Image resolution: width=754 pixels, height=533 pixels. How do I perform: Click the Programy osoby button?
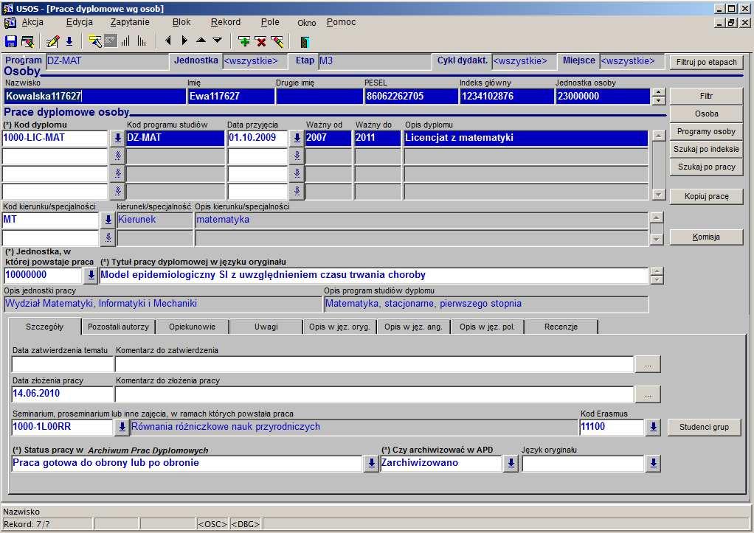(706, 132)
